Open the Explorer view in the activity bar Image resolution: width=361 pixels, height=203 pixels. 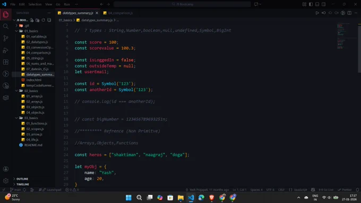point(6,14)
